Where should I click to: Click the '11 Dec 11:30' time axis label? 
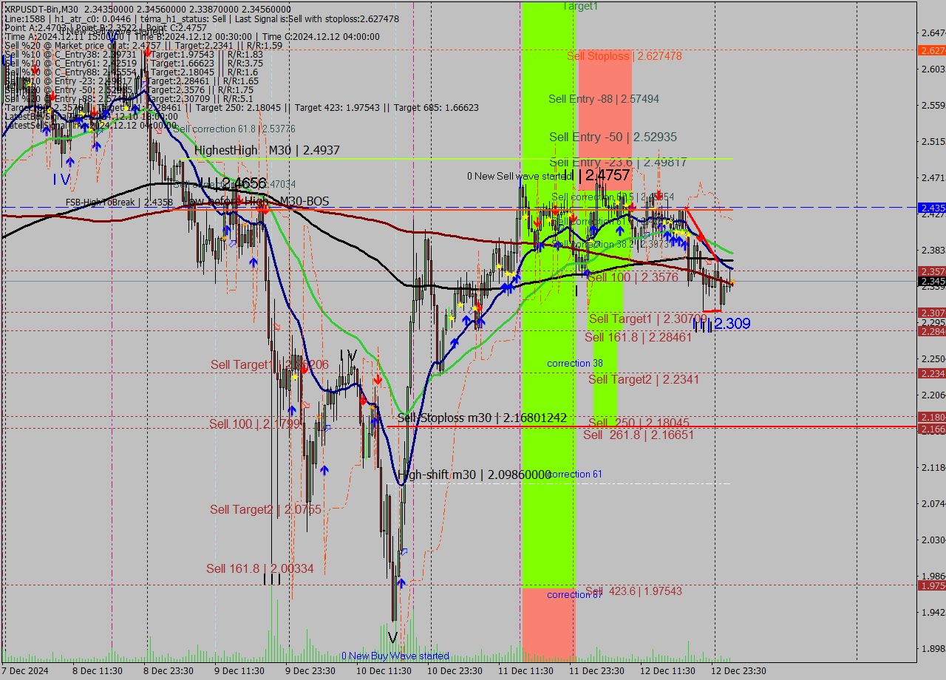pyautogui.click(x=525, y=671)
